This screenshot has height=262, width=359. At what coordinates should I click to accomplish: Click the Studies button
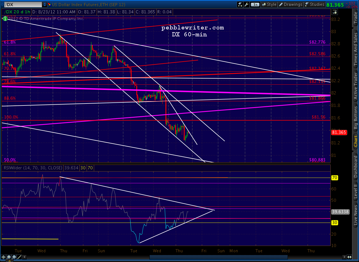click(315, 4)
